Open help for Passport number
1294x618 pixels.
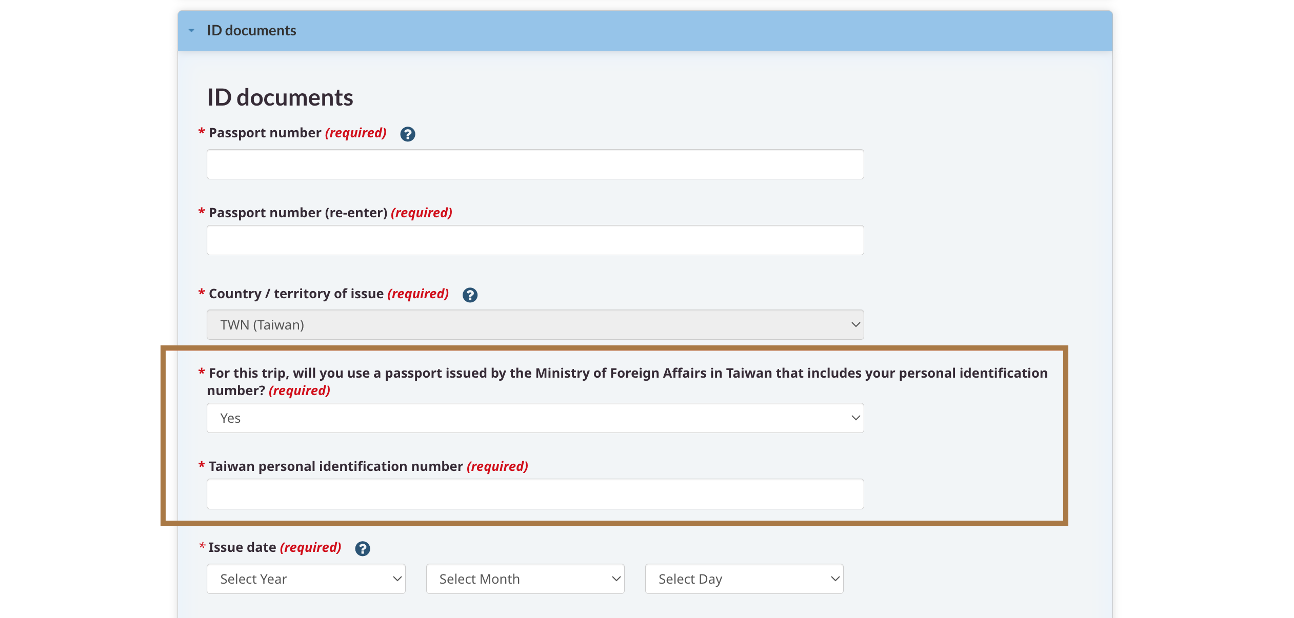click(408, 134)
